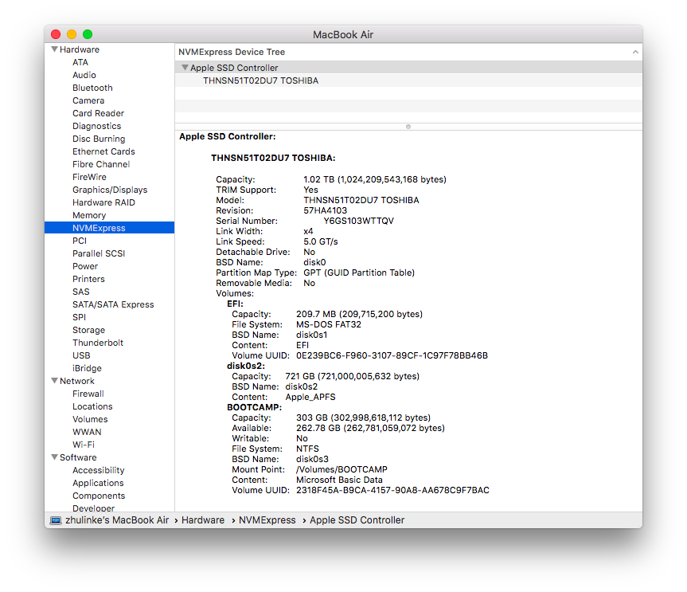The image size is (687, 592).
Task: Select Ethernet Cards in the sidebar
Action: coord(103,151)
